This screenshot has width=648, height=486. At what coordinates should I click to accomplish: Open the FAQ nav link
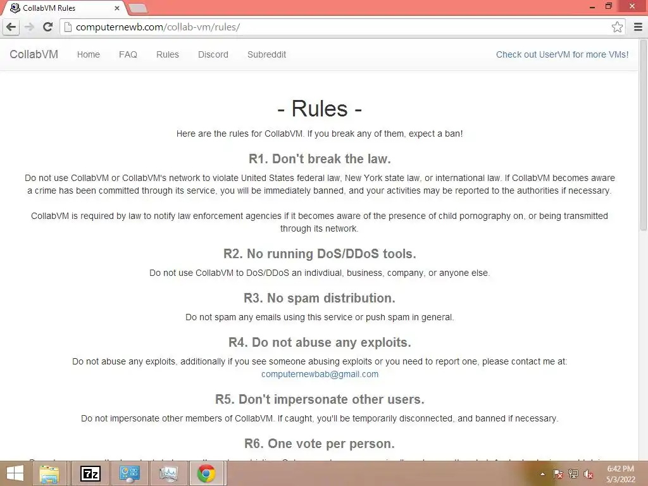(128, 54)
